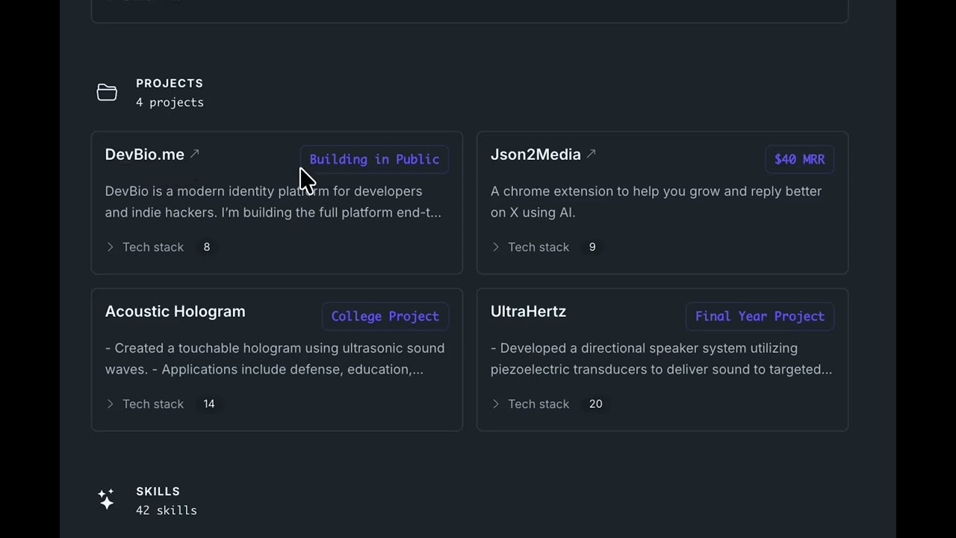This screenshot has width=956, height=538.
Task: Click the tech stack count 9
Action: click(592, 247)
